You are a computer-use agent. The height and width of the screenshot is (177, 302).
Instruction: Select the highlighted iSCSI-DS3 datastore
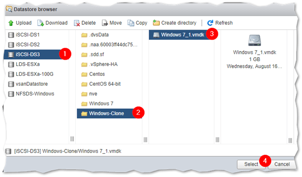(x=36, y=54)
